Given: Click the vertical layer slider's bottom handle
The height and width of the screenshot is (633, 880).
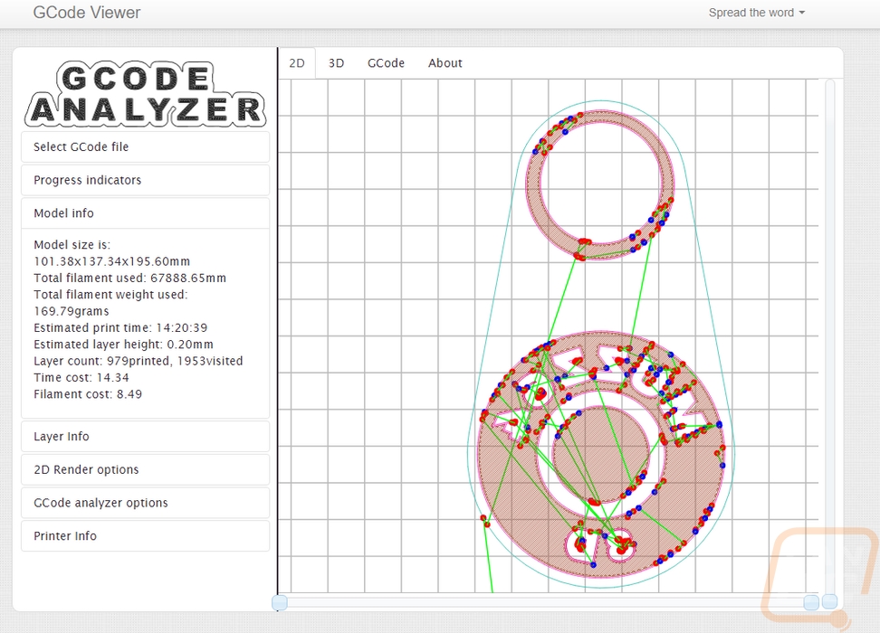Looking at the screenshot, I should click(x=829, y=601).
